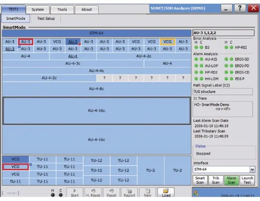Image resolution: width=260 pixels, height=201 pixels.
Task: Open the Report icon in bottom toolbar
Action: pos(129,191)
